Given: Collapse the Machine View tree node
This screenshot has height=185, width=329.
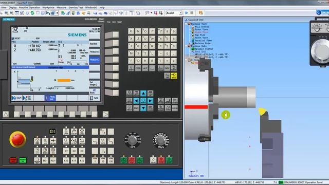Looking at the screenshot, I should tap(186, 24).
